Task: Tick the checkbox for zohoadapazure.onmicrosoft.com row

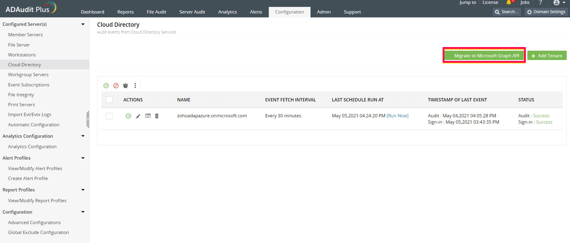Action: coord(109,116)
